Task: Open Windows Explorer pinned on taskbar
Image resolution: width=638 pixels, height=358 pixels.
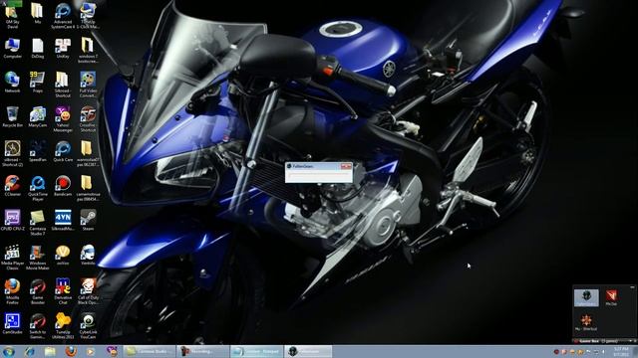Action: click(50, 351)
